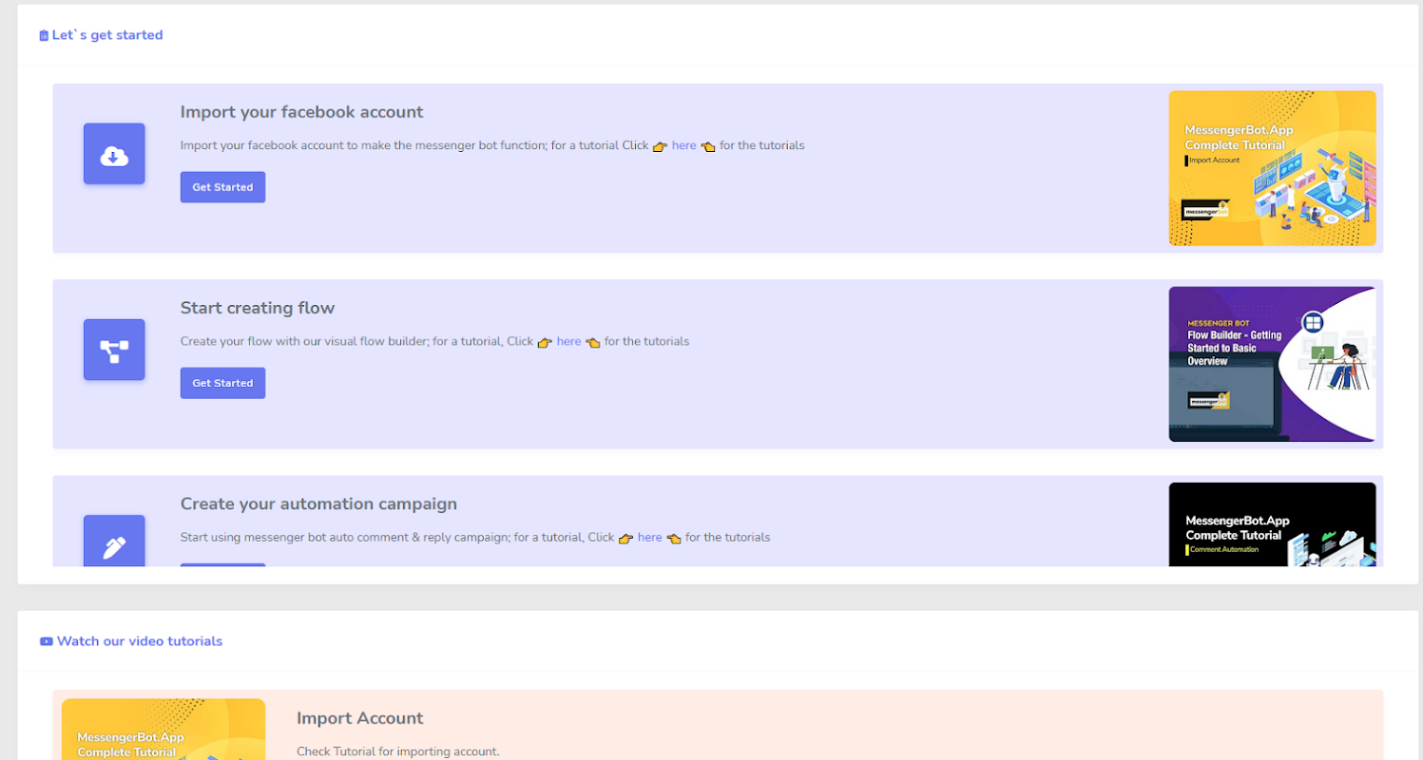Click the 'Import Account' title in video tutorials
The height and width of the screenshot is (760, 1423).
click(x=360, y=718)
